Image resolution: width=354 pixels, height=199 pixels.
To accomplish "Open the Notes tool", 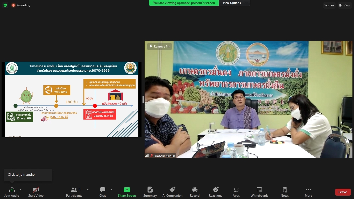I will click(x=285, y=192).
